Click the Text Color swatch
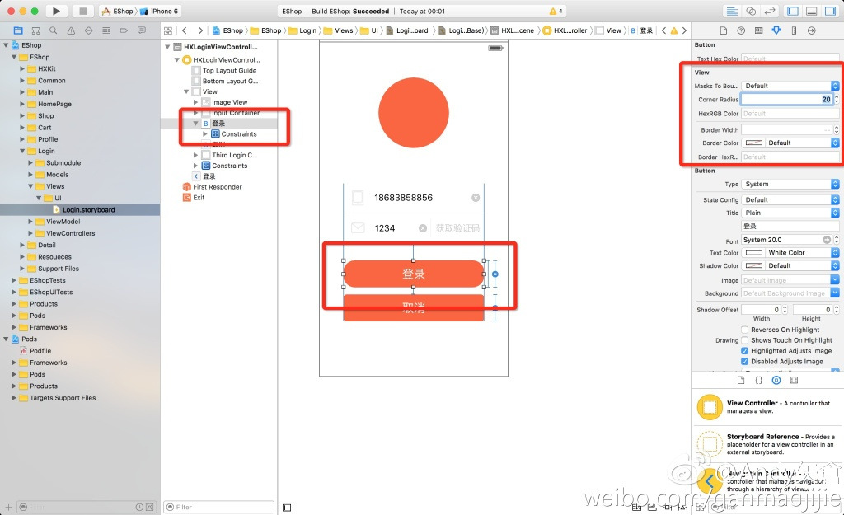 tap(754, 253)
